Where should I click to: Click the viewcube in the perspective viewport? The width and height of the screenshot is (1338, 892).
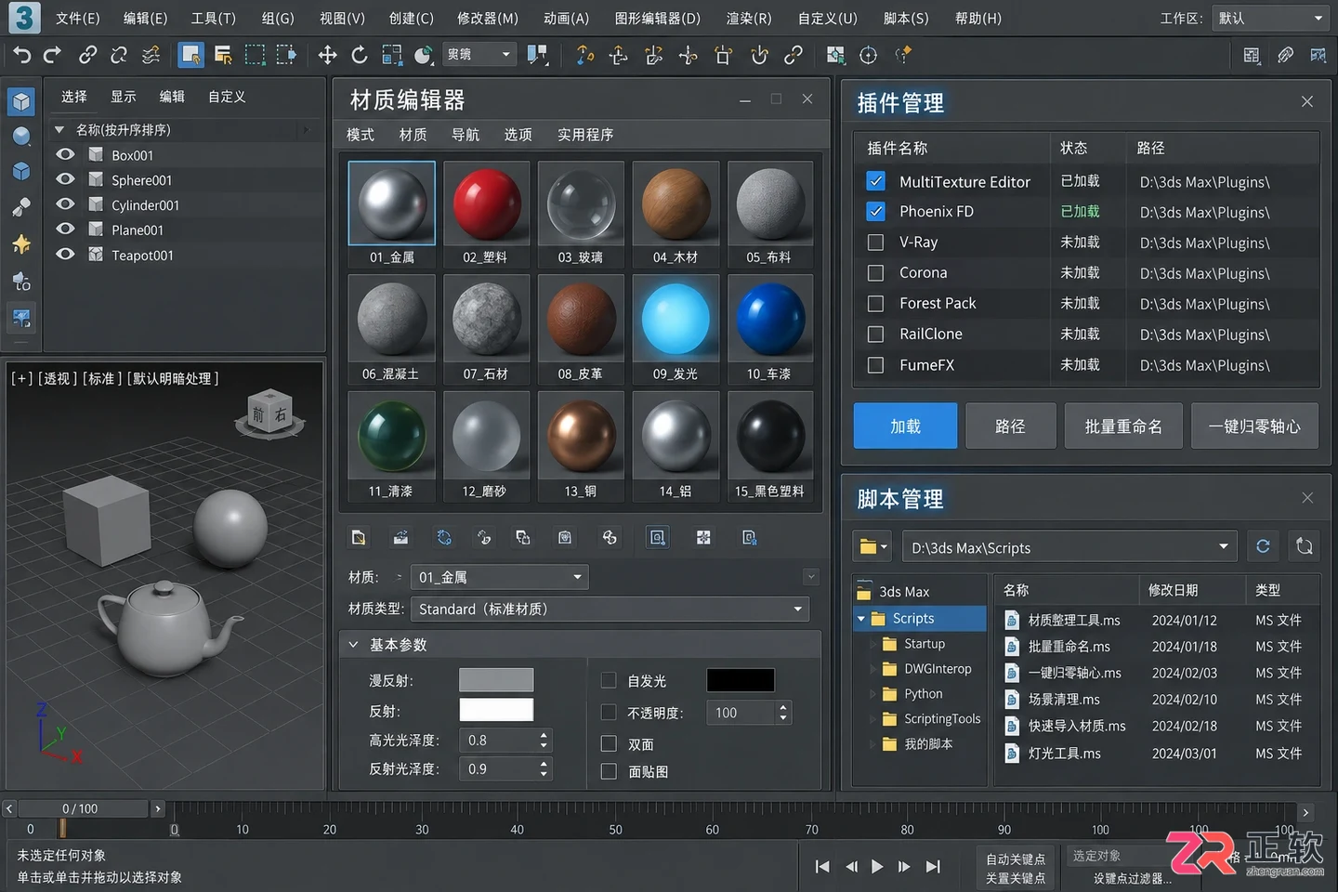tap(270, 414)
